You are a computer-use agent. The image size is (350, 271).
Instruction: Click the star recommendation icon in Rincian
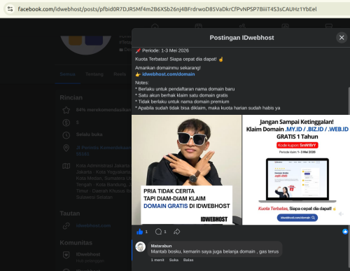click(66, 110)
